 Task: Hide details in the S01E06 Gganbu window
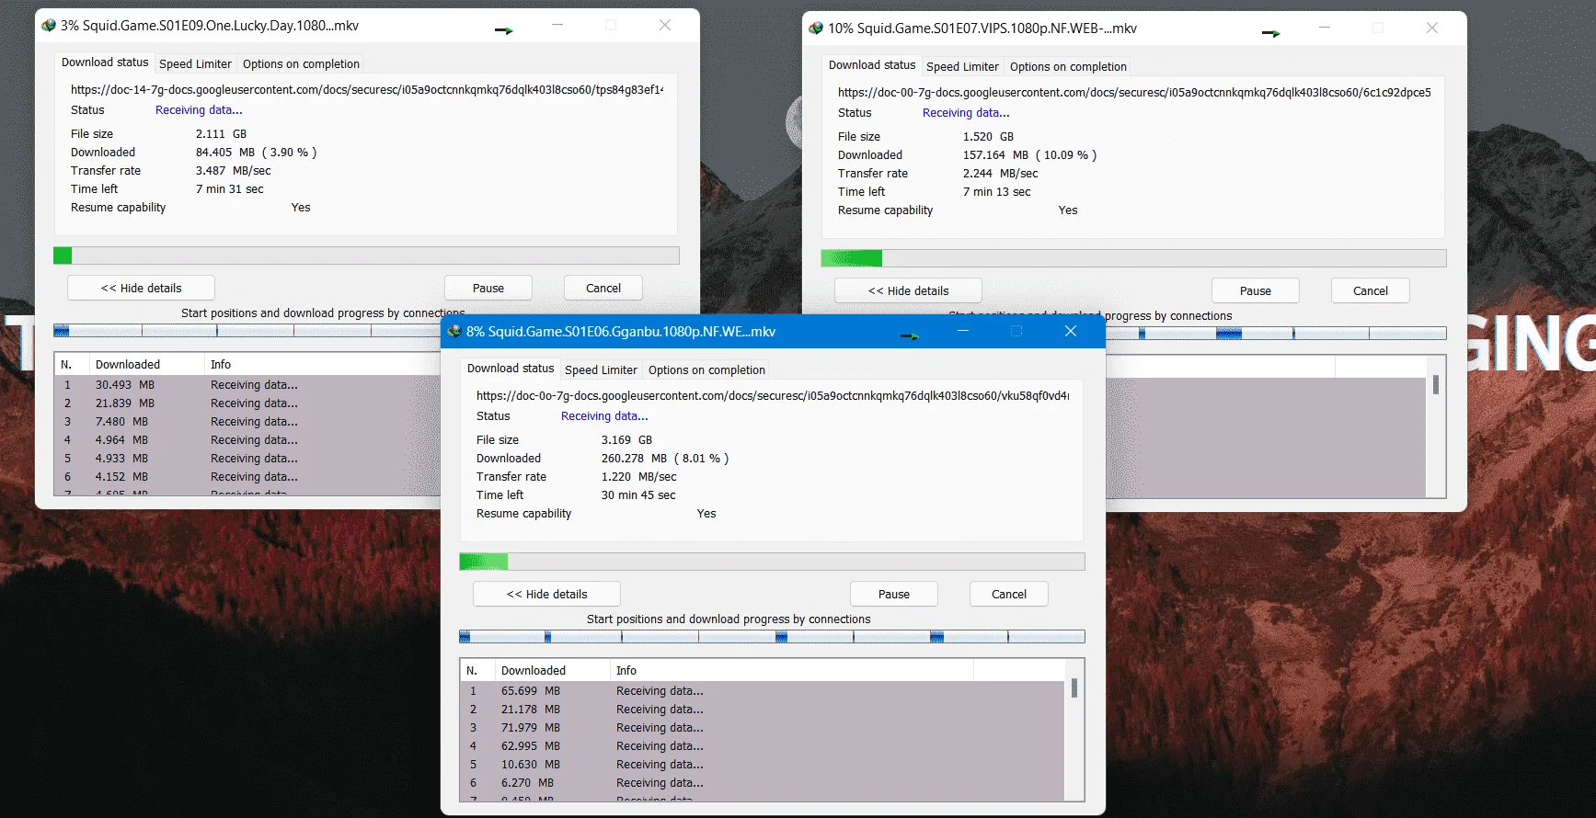546,594
